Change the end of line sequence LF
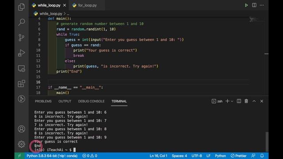Screen dimensions: 283x159 (208, 156)
